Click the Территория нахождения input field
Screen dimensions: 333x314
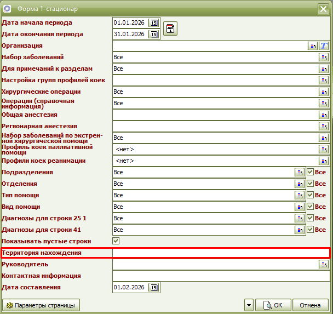(220, 253)
